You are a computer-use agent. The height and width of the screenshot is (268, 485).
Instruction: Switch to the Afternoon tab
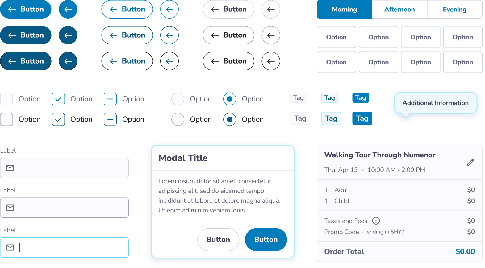click(399, 9)
